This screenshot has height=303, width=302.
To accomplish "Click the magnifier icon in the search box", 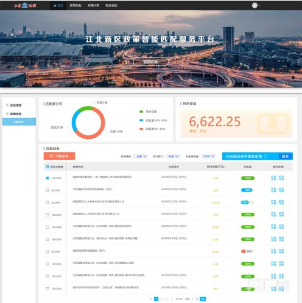I will 265,156.
